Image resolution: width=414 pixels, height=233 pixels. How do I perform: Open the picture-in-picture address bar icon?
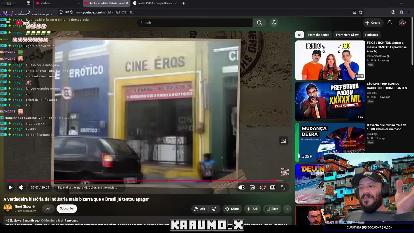coord(354,12)
